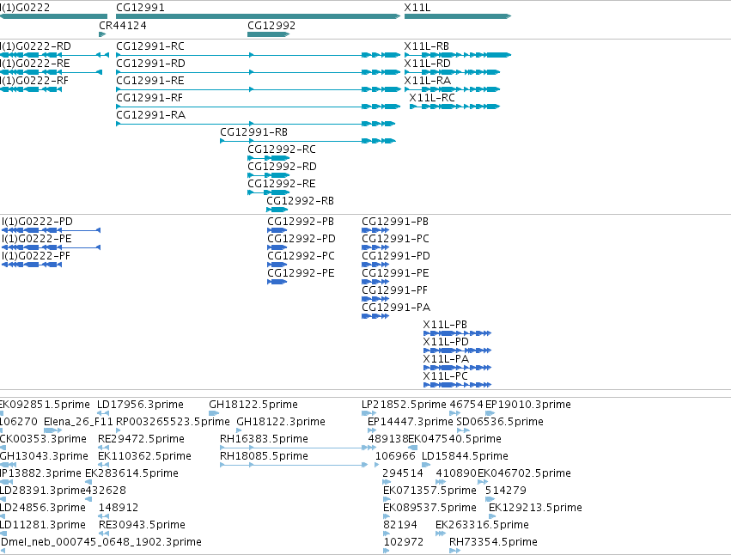Viewport: 731px width, 555px height.
Task: Open SD06536.5prime clone
Action: click(463, 430)
